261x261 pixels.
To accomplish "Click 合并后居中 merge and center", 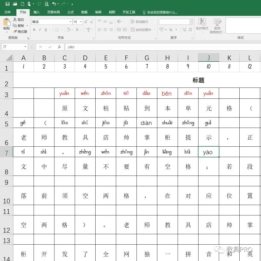I will (141, 30).
